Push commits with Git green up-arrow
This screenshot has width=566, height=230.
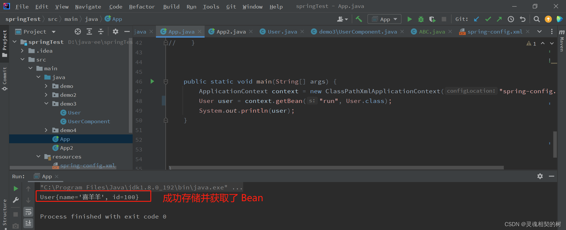(x=499, y=19)
